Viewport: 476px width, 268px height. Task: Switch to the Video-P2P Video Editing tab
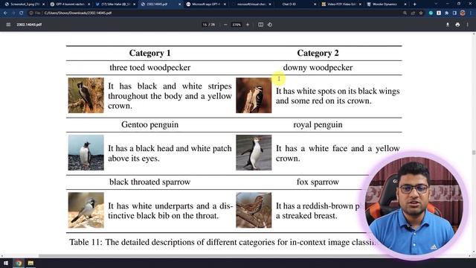coord(341,4)
